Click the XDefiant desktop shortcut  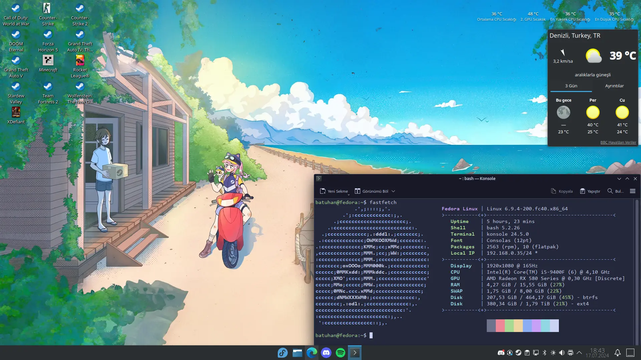[x=16, y=115]
